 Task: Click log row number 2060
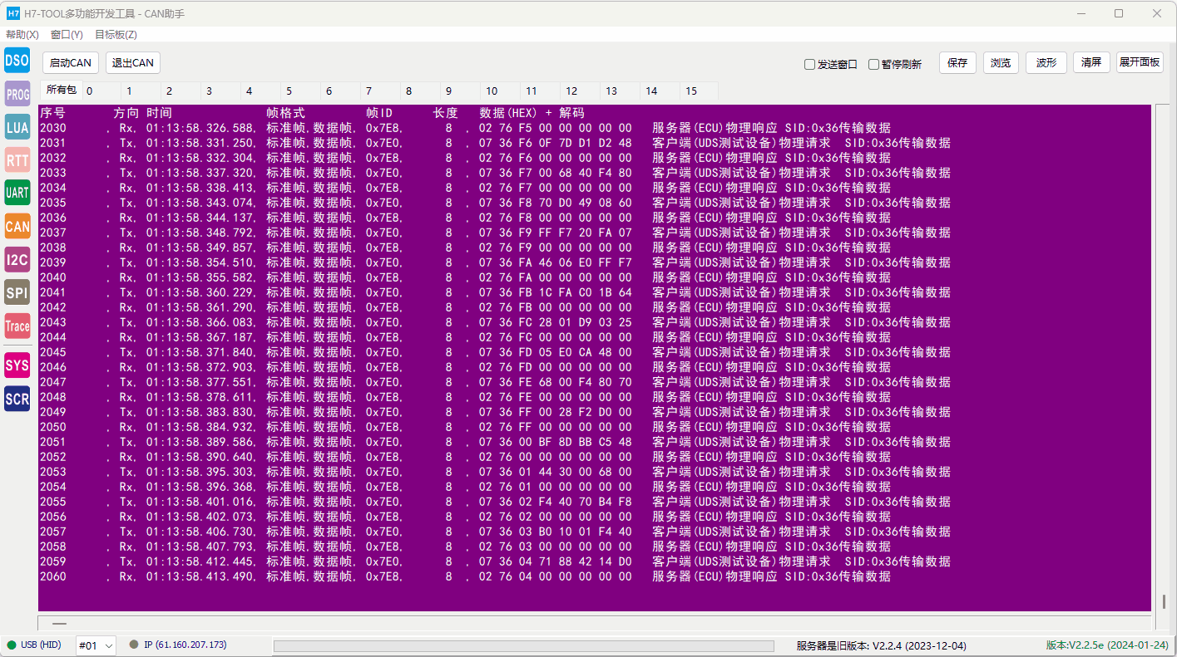tap(53, 576)
